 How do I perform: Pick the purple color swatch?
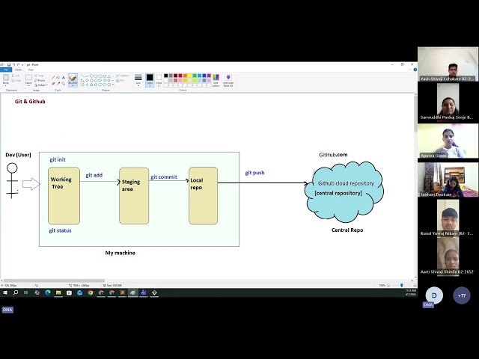[209, 76]
